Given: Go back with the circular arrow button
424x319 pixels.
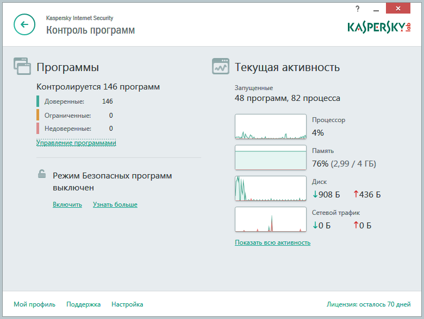Looking at the screenshot, I should click(x=24, y=24).
